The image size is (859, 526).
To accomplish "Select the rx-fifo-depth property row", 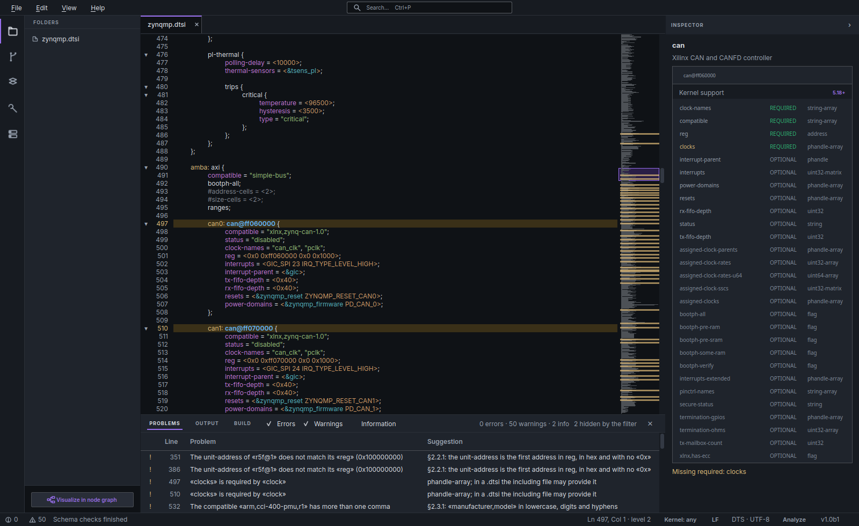I will (x=762, y=211).
